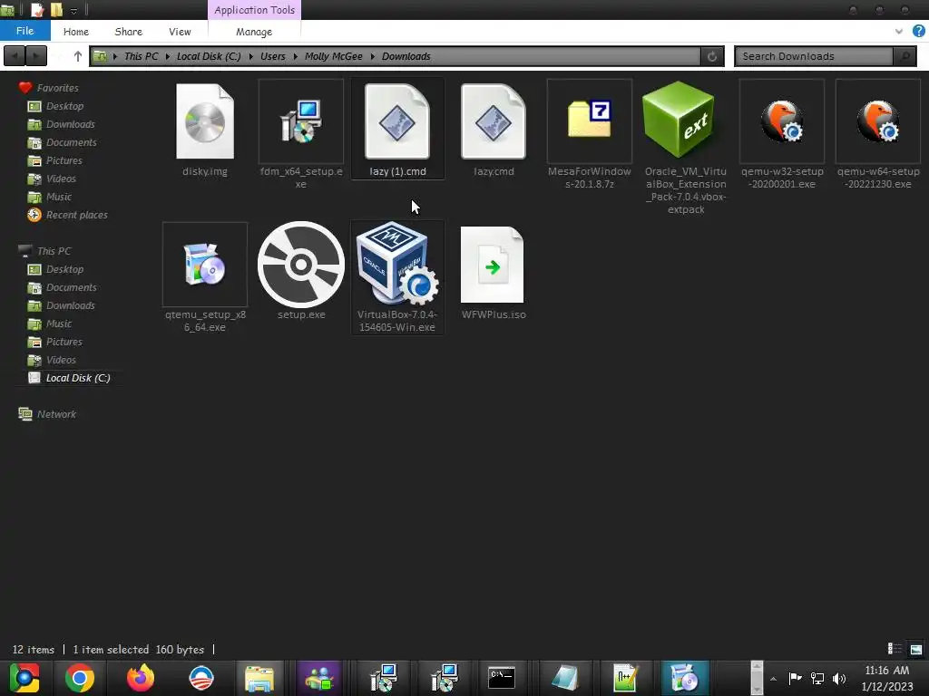Select the lazy.cmd file icon
This screenshot has height=696, width=929.
pyautogui.click(x=493, y=121)
